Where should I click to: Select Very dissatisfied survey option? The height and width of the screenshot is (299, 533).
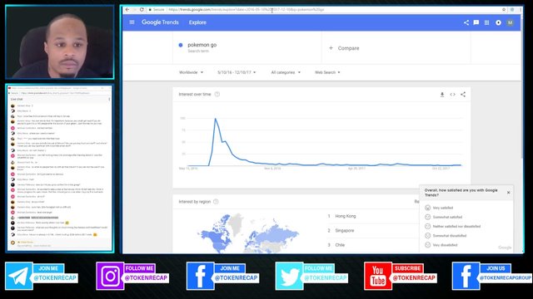click(x=441, y=245)
